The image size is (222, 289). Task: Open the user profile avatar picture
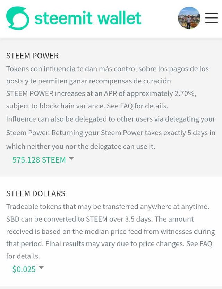click(189, 18)
